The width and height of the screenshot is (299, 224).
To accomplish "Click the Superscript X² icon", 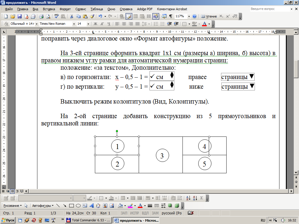I will pos(228,16).
